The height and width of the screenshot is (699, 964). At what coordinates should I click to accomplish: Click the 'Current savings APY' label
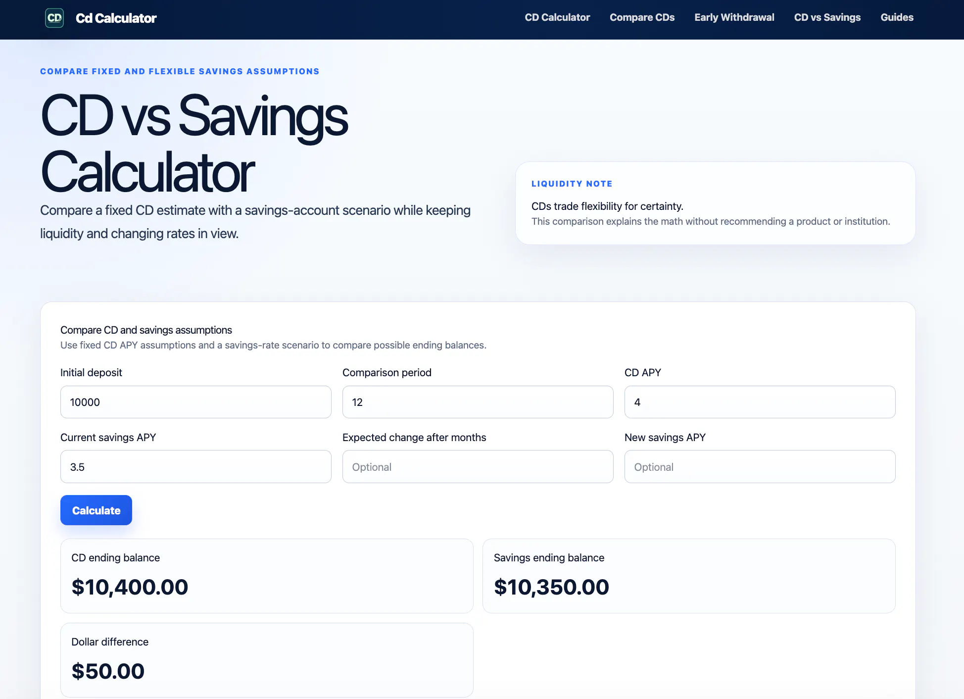(108, 438)
